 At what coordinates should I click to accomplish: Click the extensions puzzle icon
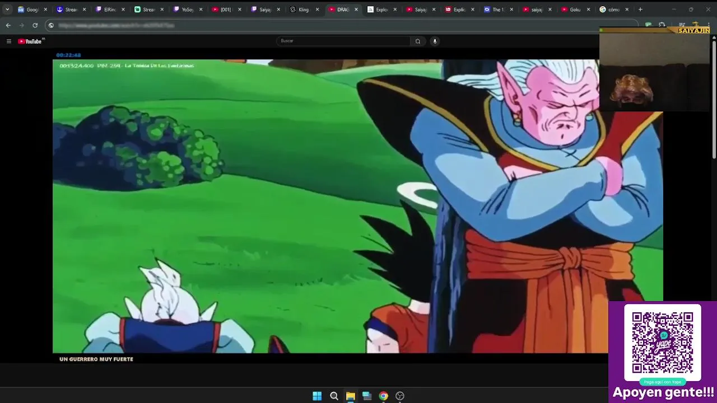[662, 25]
